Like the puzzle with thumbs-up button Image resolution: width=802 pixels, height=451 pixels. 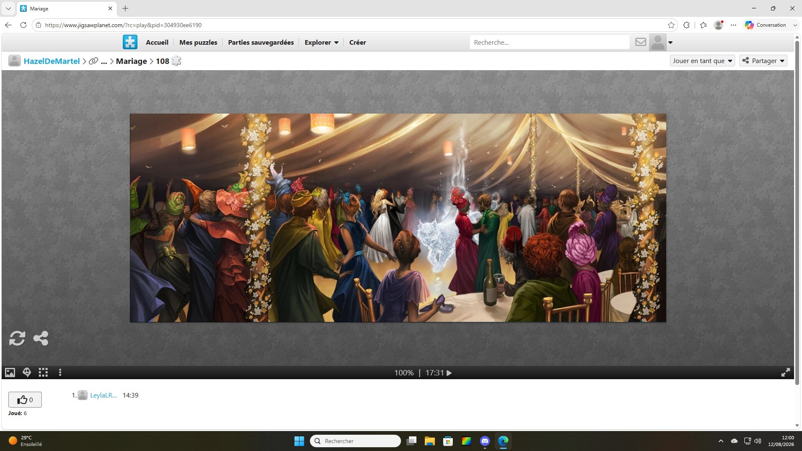25,400
